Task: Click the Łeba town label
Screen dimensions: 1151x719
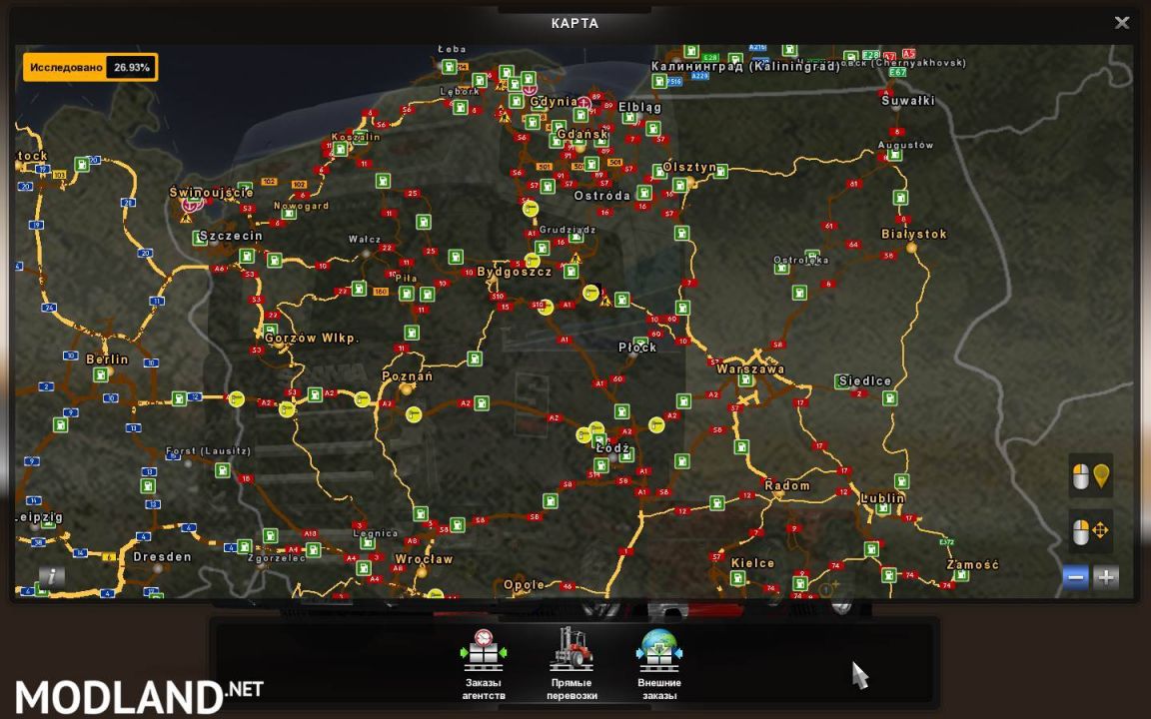Action: 453,49
